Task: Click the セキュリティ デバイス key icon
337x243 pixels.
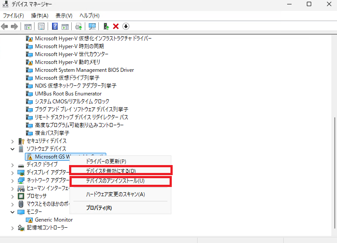Action: coord(21,141)
